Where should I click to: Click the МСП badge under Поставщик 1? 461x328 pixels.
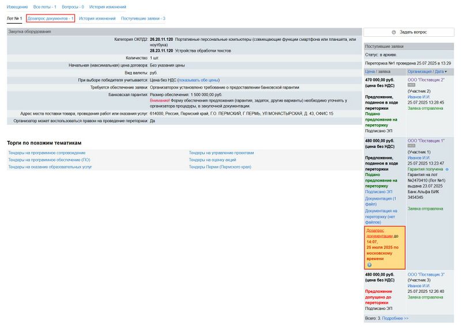(x=411, y=146)
